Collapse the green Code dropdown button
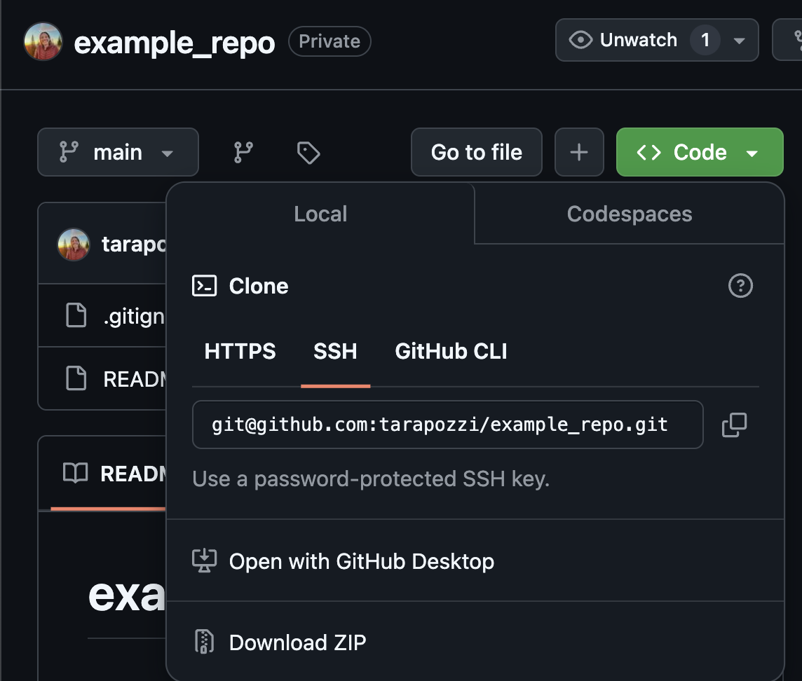The image size is (802, 681). (699, 152)
